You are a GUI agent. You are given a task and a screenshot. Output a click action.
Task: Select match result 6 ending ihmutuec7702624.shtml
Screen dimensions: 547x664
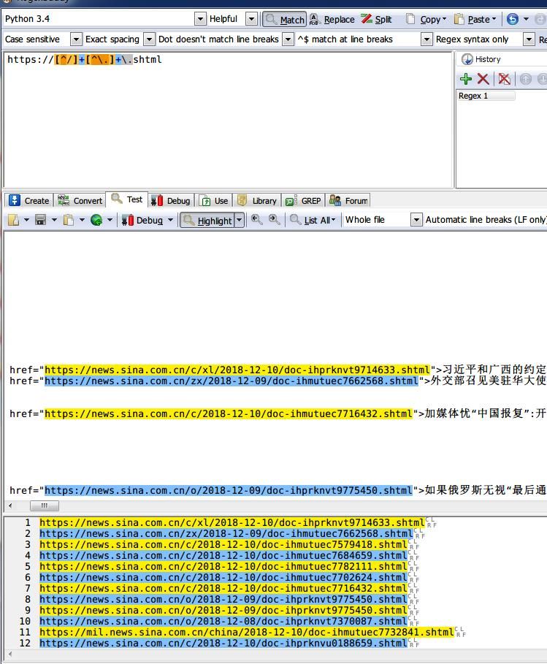coord(223,578)
